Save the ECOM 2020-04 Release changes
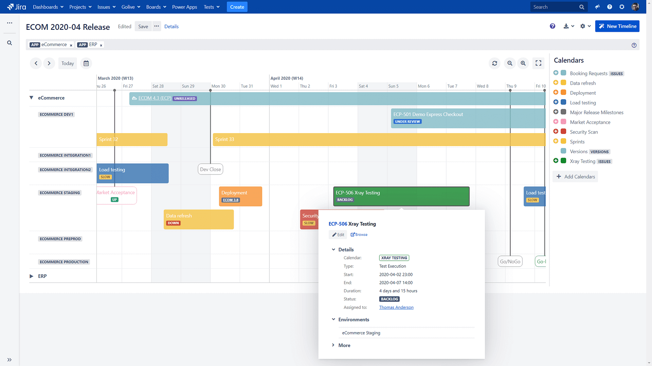This screenshot has width=652, height=366. (x=143, y=26)
